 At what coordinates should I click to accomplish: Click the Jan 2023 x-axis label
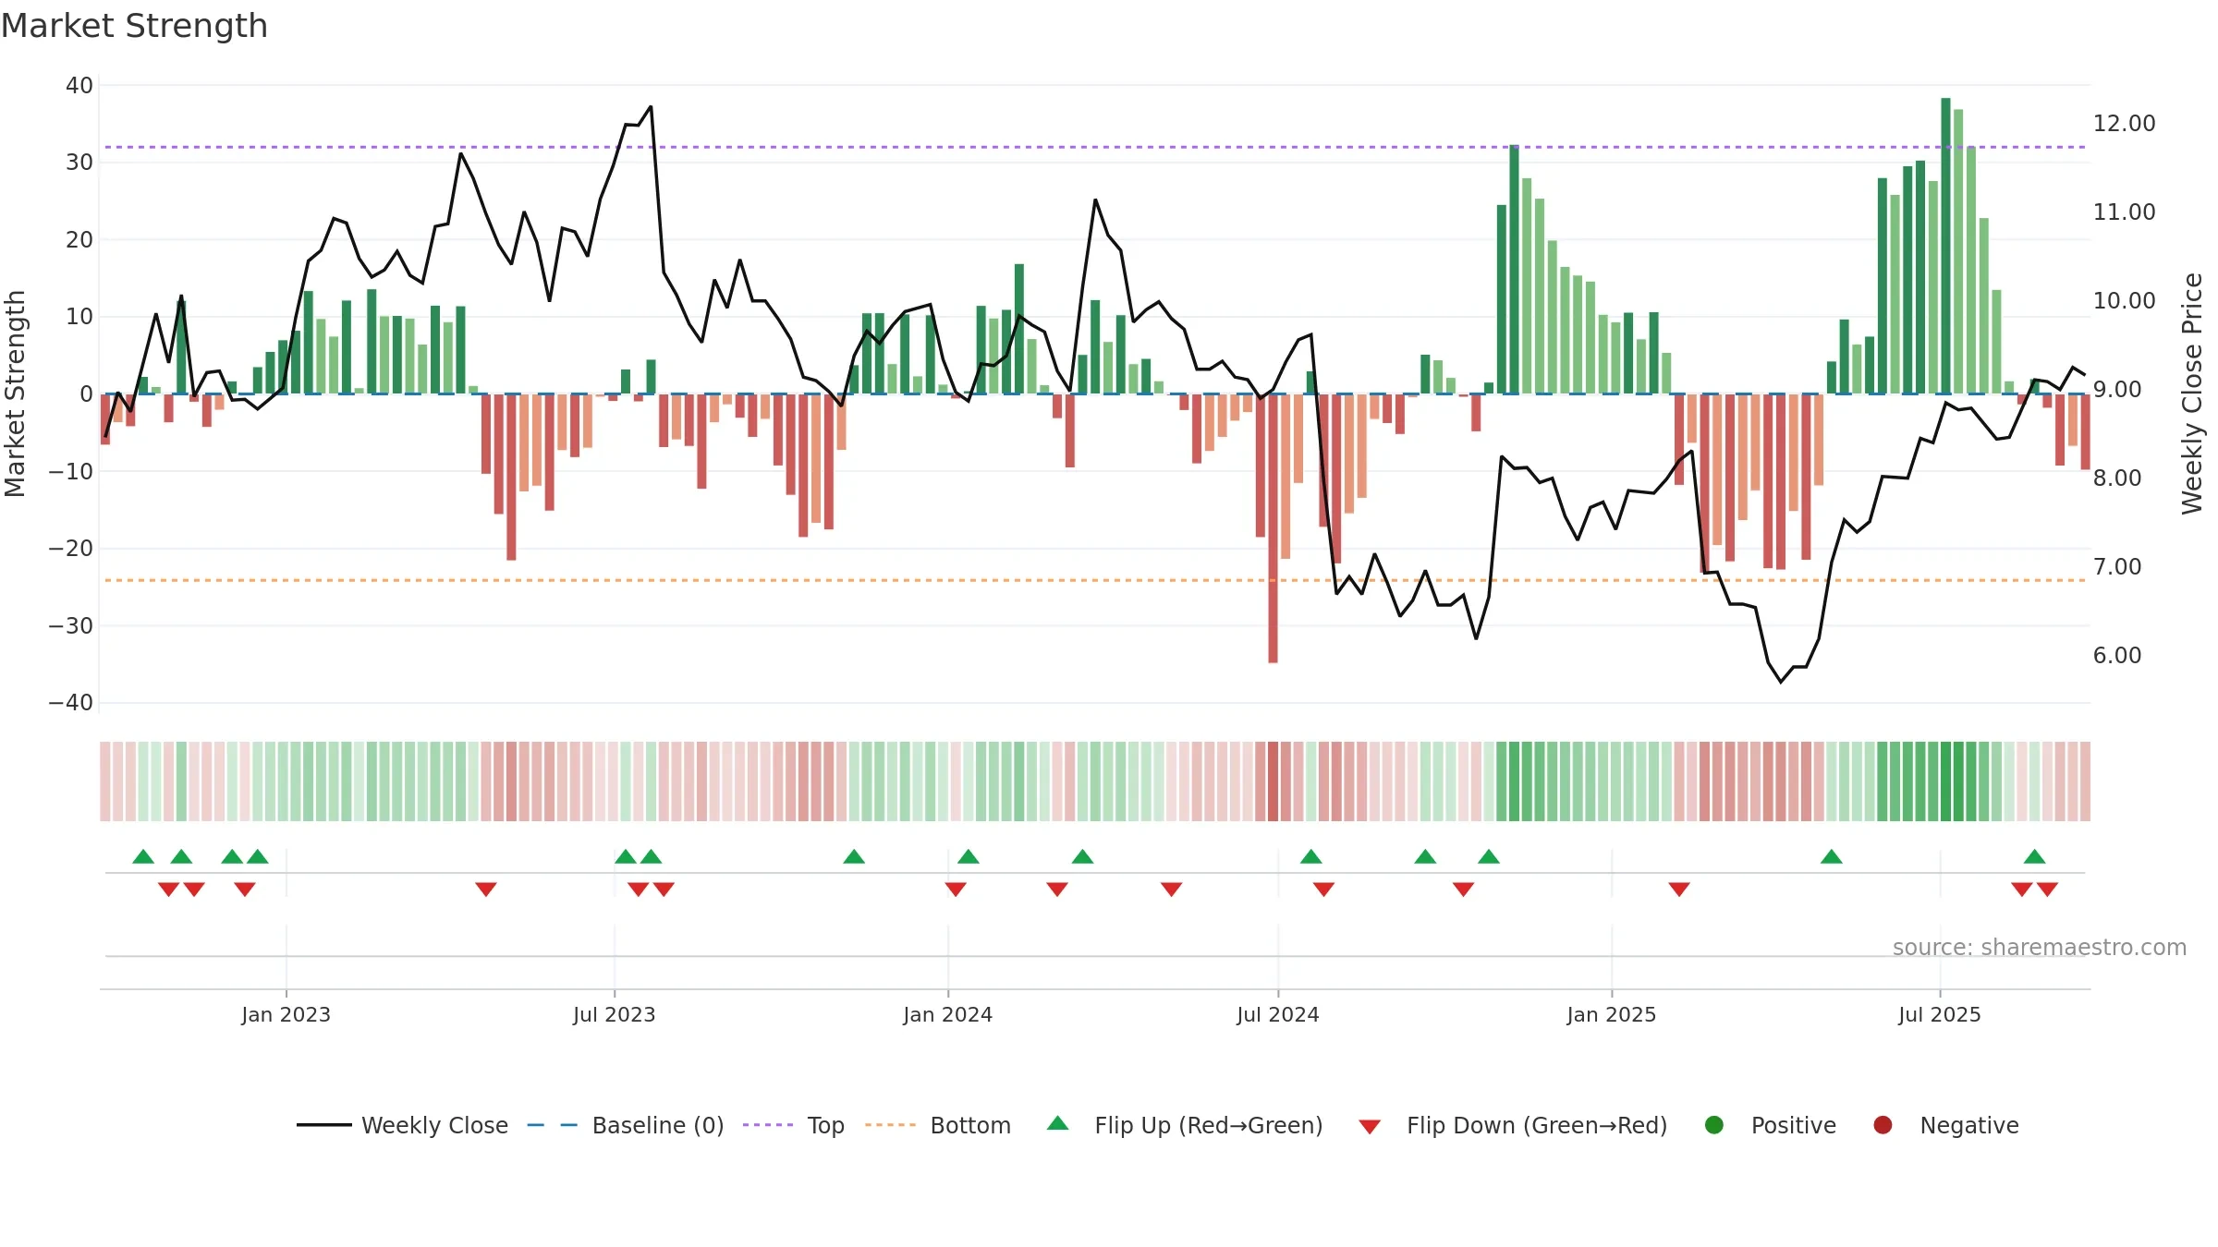click(x=286, y=1014)
